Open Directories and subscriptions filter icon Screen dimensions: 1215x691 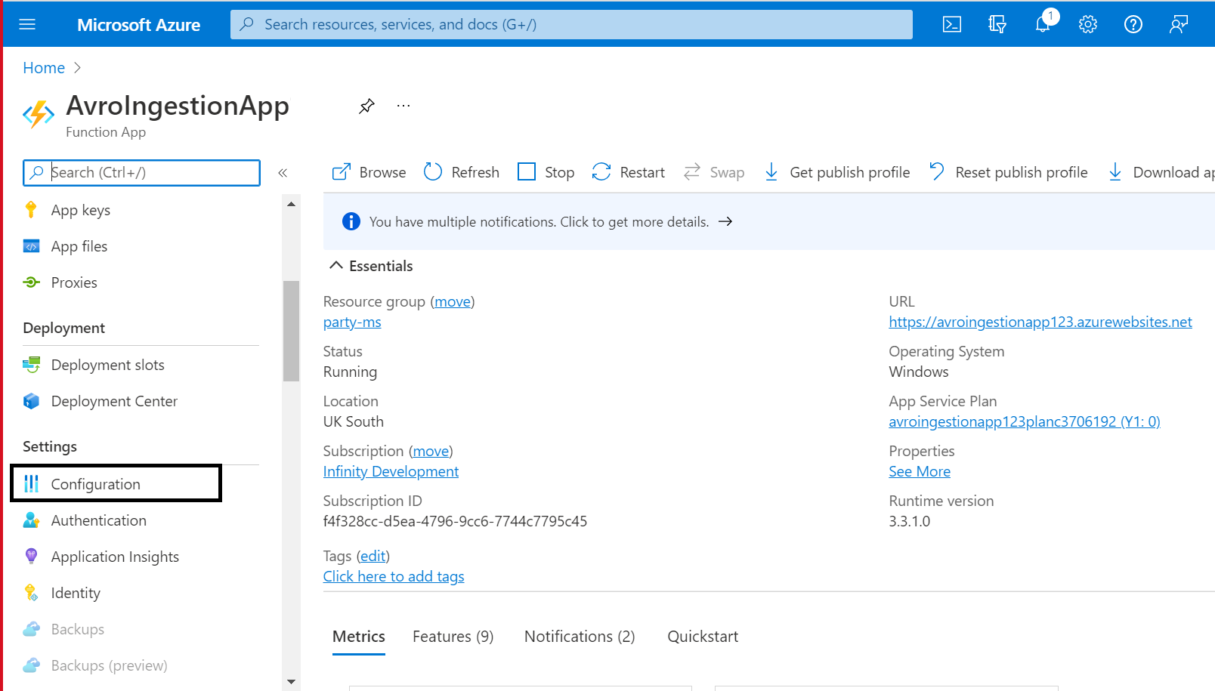coord(997,24)
